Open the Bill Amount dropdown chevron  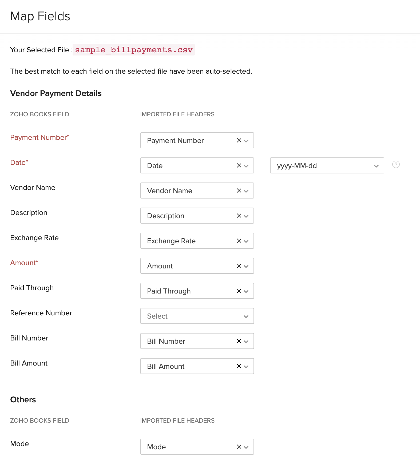tap(246, 367)
